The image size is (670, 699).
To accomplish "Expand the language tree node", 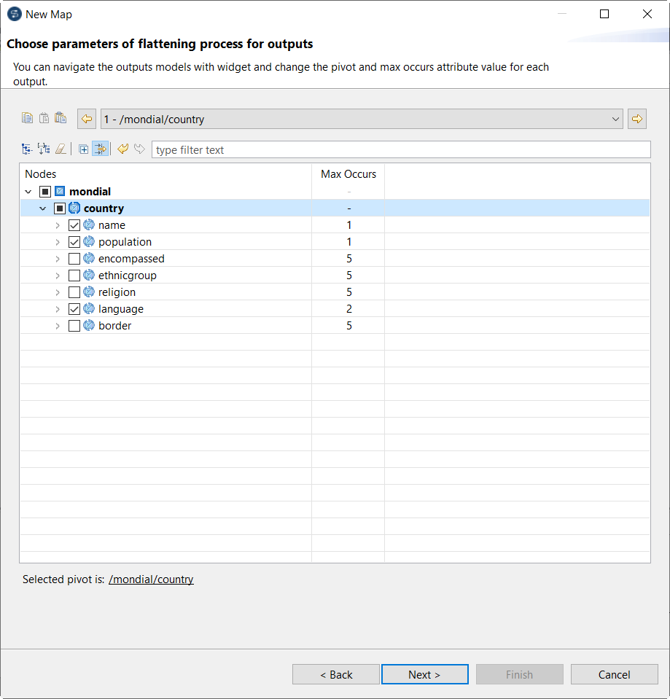I will coord(58,309).
